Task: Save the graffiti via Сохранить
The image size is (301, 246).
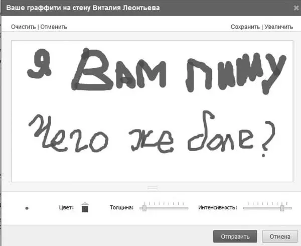Action: (x=245, y=27)
